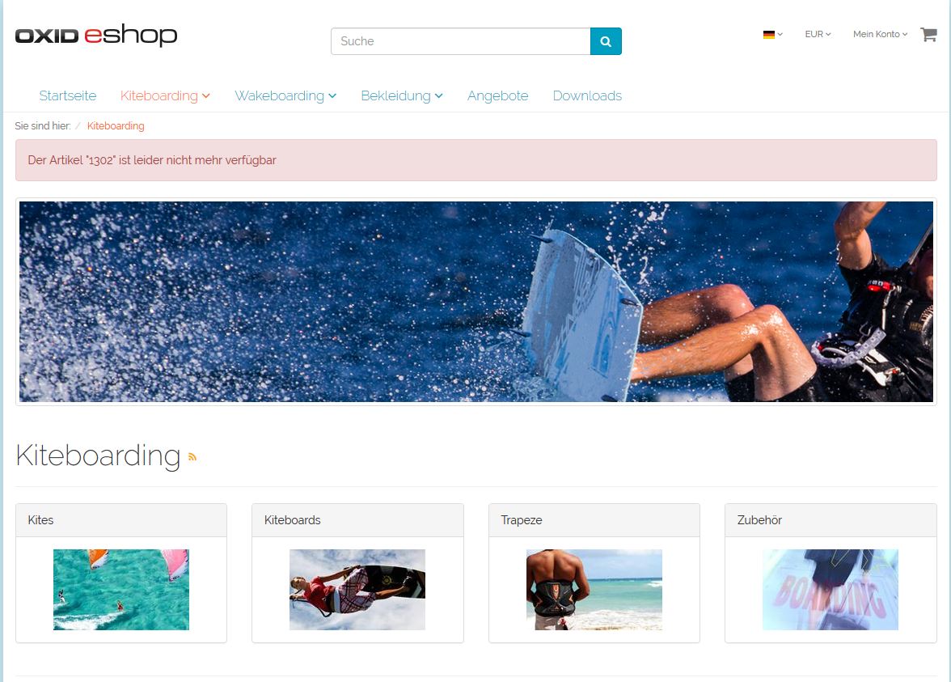This screenshot has width=951, height=682.
Task: Go to Startseite
Action: (68, 95)
